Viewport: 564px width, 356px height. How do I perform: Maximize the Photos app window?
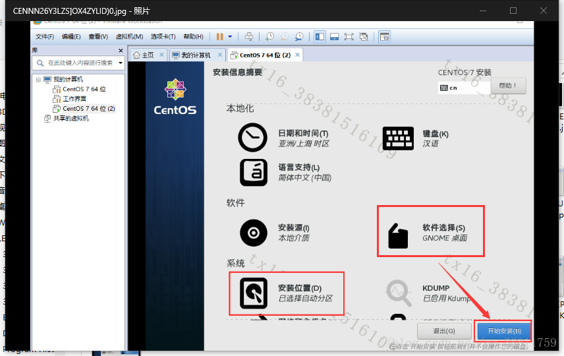(x=513, y=11)
